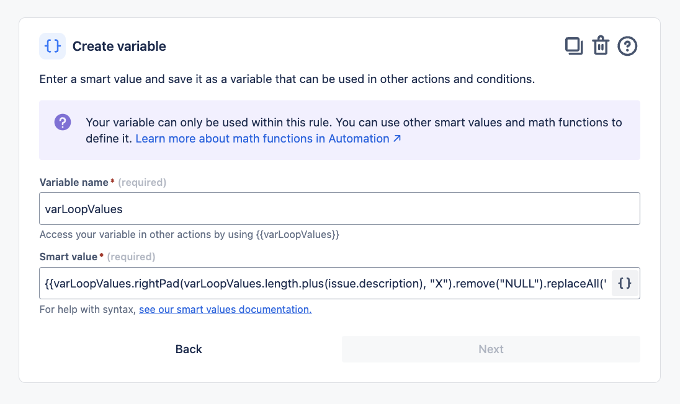Click the Enter a smart value description
Image resolution: width=680 pixels, height=404 pixels.
[x=287, y=79]
